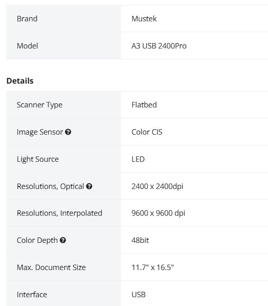Open the Resolutions, Optical help tooltip icon
This screenshot has width=268, height=306.
click(x=89, y=186)
